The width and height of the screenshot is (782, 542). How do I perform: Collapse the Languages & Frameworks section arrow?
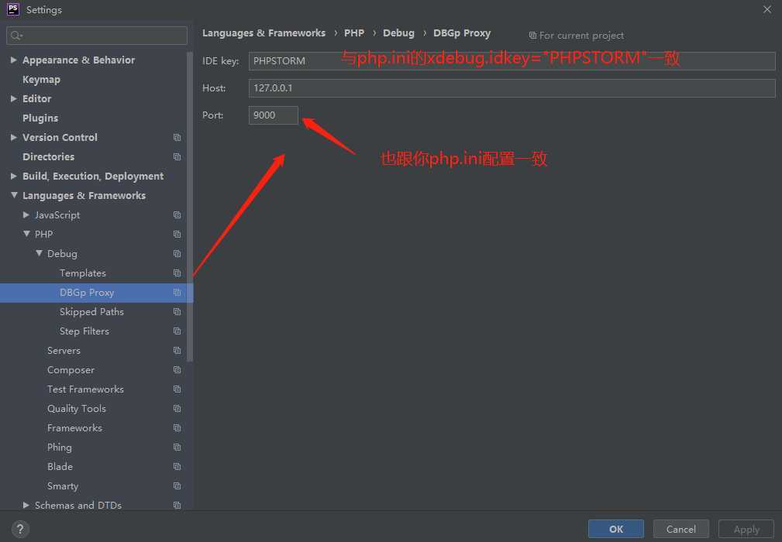(13, 195)
